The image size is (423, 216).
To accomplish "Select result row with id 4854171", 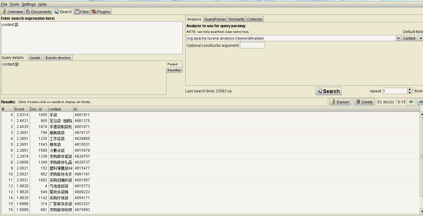I will coord(210,198).
